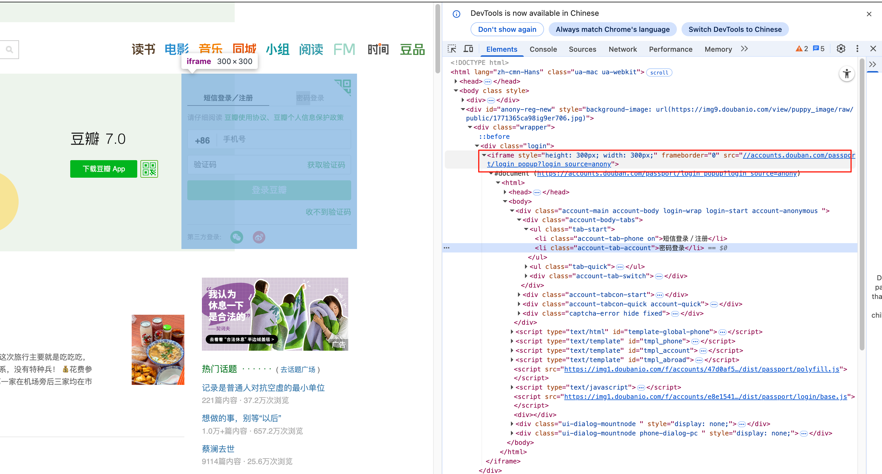Select the 密码登录 login tab
Image resolution: width=882 pixels, height=474 pixels.
pyautogui.click(x=310, y=98)
